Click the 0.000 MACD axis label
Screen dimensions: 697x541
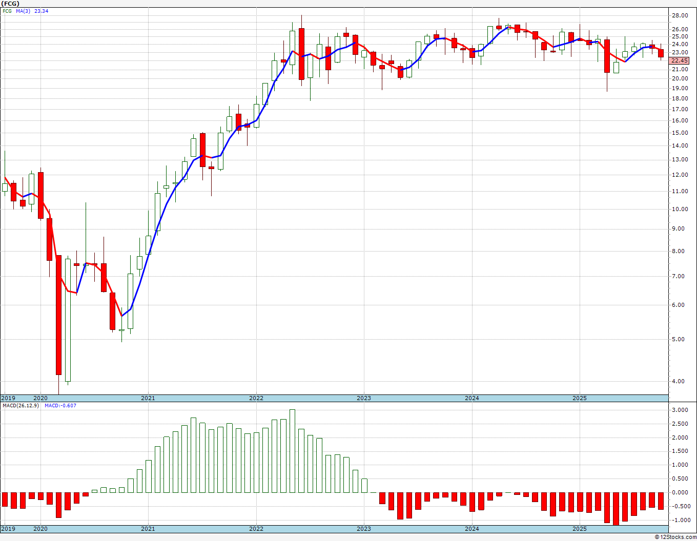(679, 493)
